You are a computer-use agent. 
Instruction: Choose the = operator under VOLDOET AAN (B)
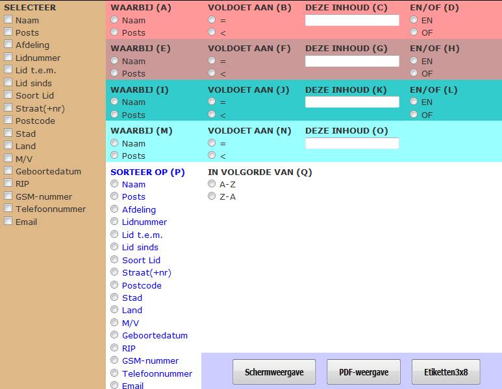click(x=212, y=20)
